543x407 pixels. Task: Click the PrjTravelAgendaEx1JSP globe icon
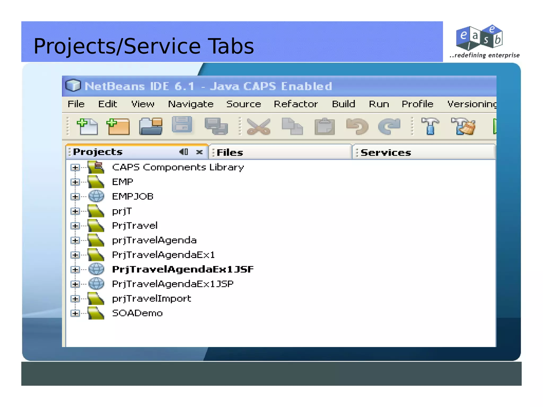pos(96,284)
